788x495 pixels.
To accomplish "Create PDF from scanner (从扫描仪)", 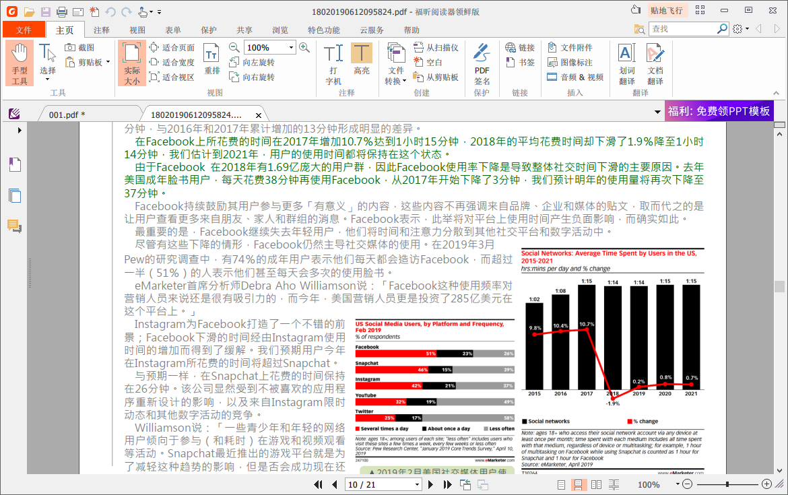I will pos(436,47).
